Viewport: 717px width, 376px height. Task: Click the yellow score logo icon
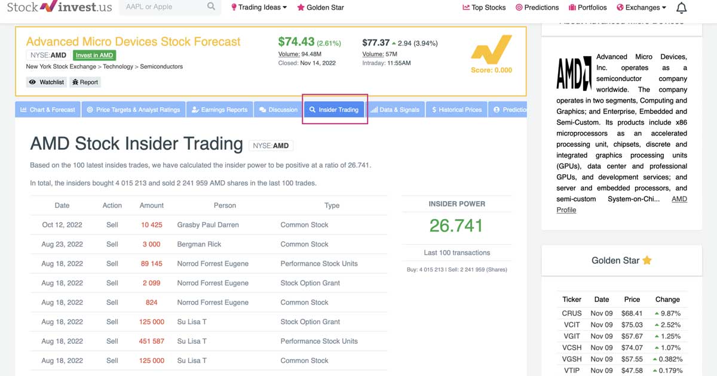[491, 49]
